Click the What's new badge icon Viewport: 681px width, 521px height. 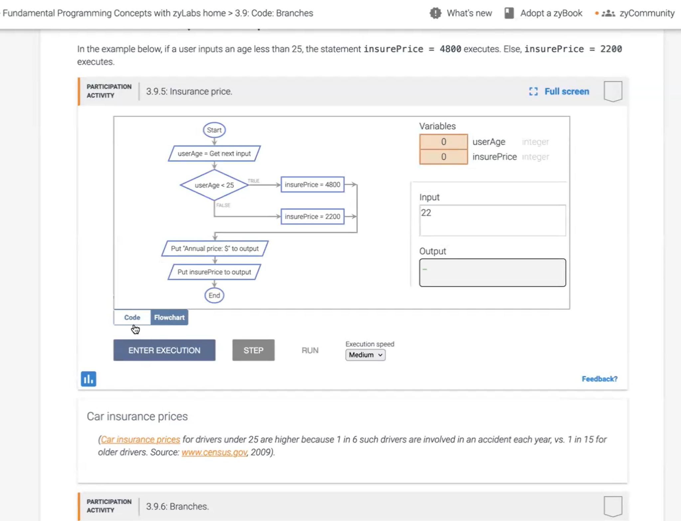click(x=435, y=13)
